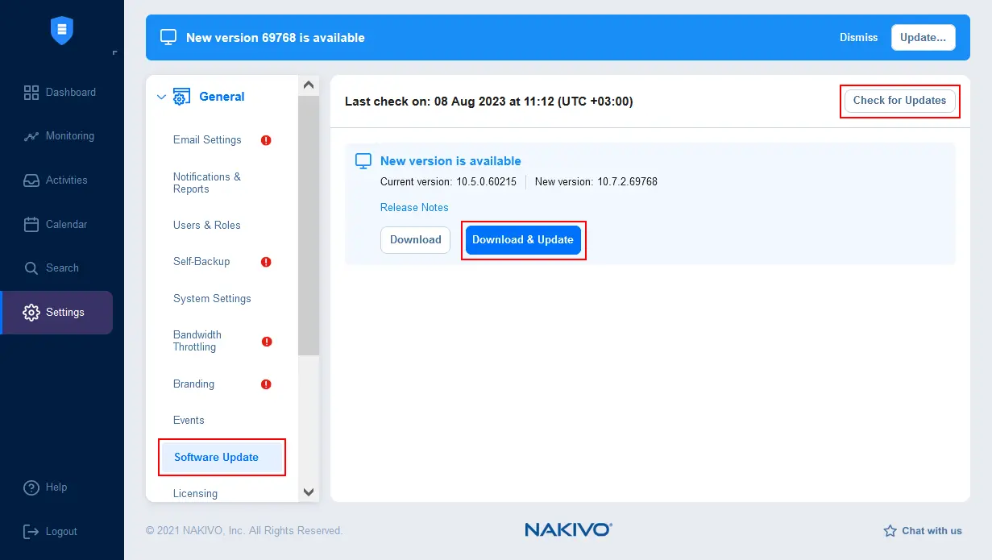Click the Monitoring chart icon

31,136
